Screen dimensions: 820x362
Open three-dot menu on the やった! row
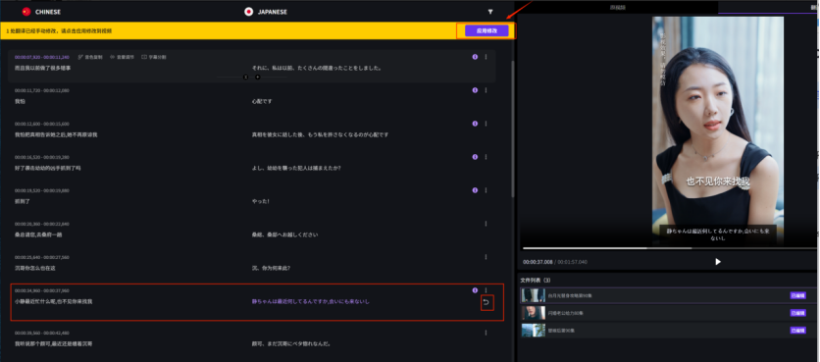coord(486,190)
